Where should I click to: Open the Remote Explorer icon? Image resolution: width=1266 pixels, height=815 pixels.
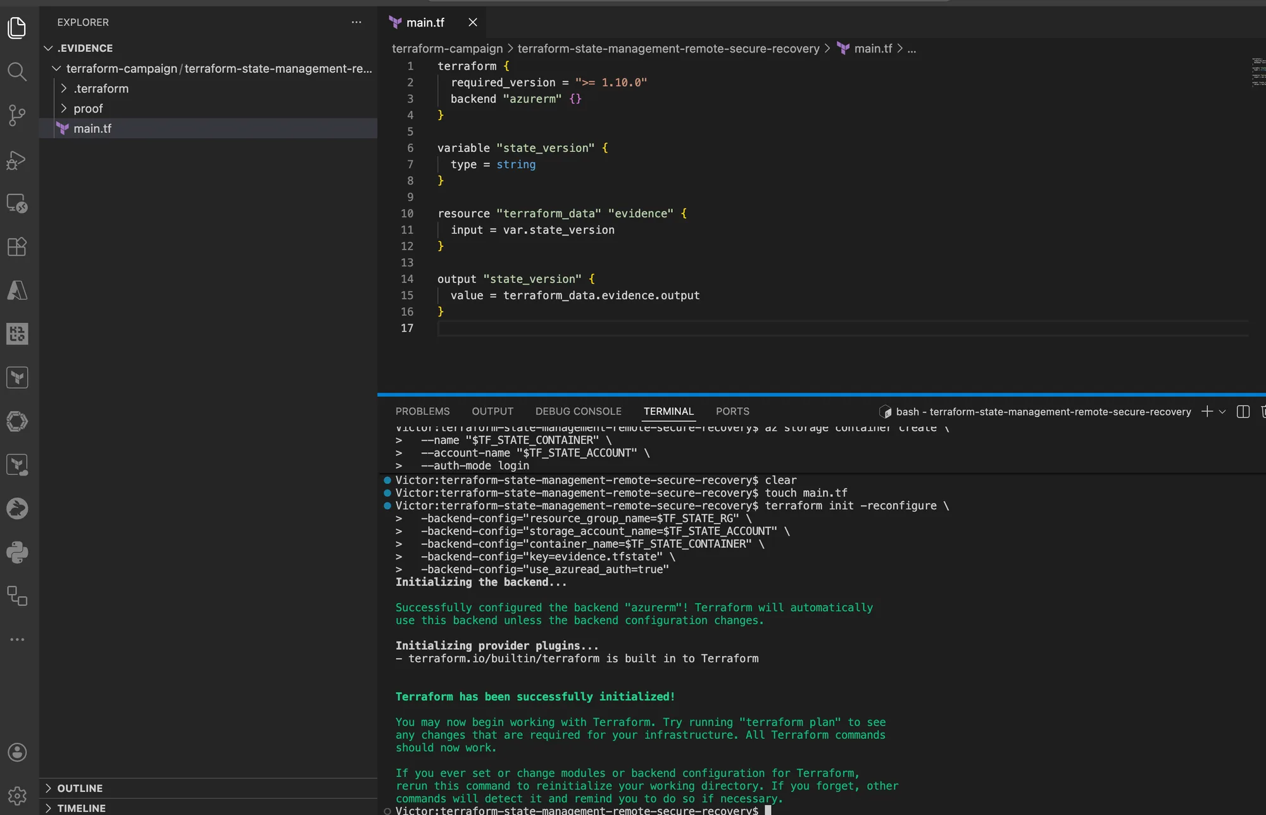[17, 203]
